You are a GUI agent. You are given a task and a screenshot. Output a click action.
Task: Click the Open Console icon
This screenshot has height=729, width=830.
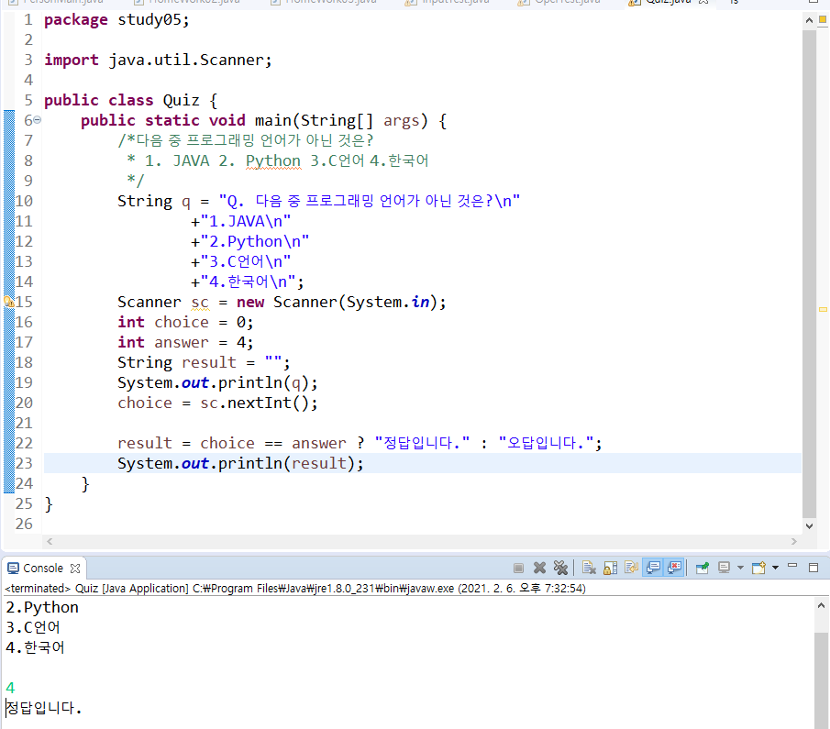click(759, 568)
